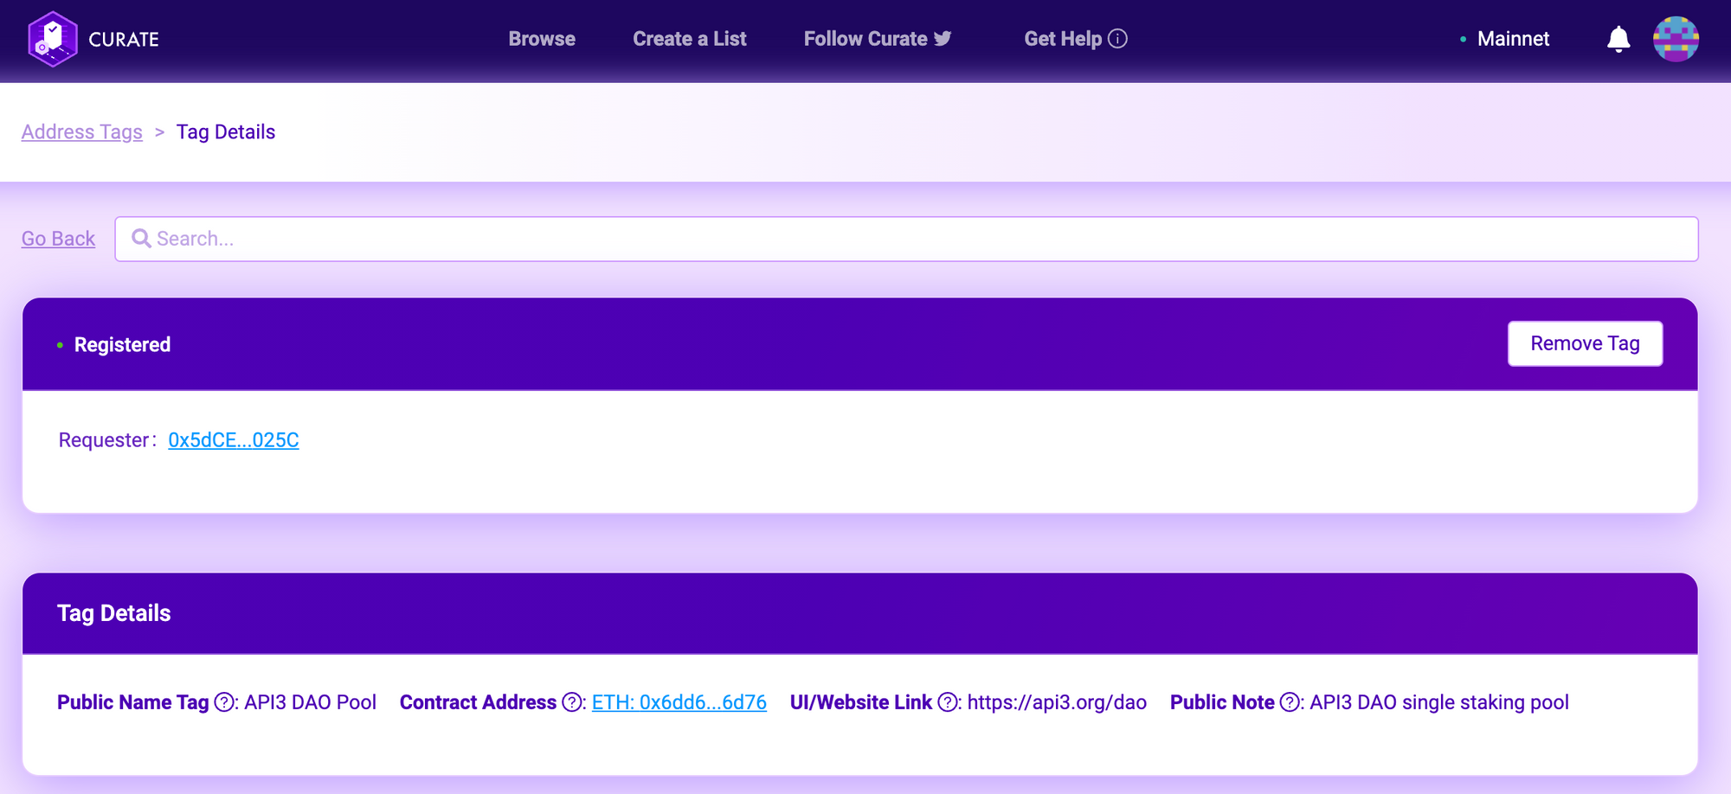Viewport: 1731px width, 794px height.
Task: Open the Browse menu item
Action: tap(542, 39)
